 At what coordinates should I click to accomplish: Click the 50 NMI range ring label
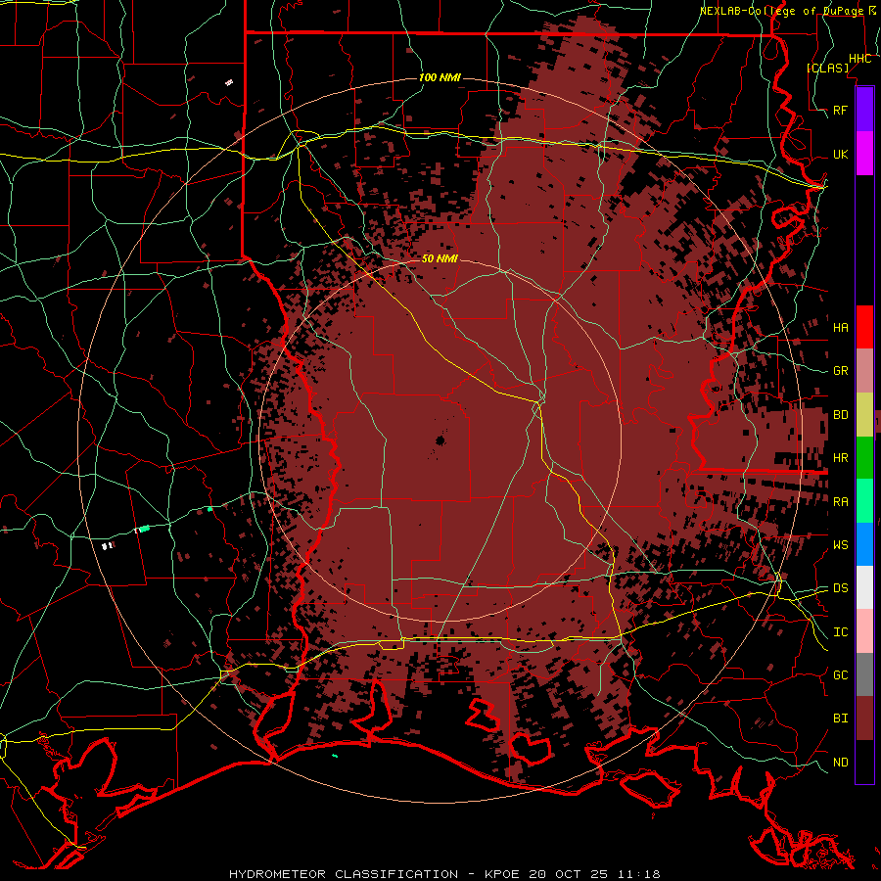pos(440,258)
